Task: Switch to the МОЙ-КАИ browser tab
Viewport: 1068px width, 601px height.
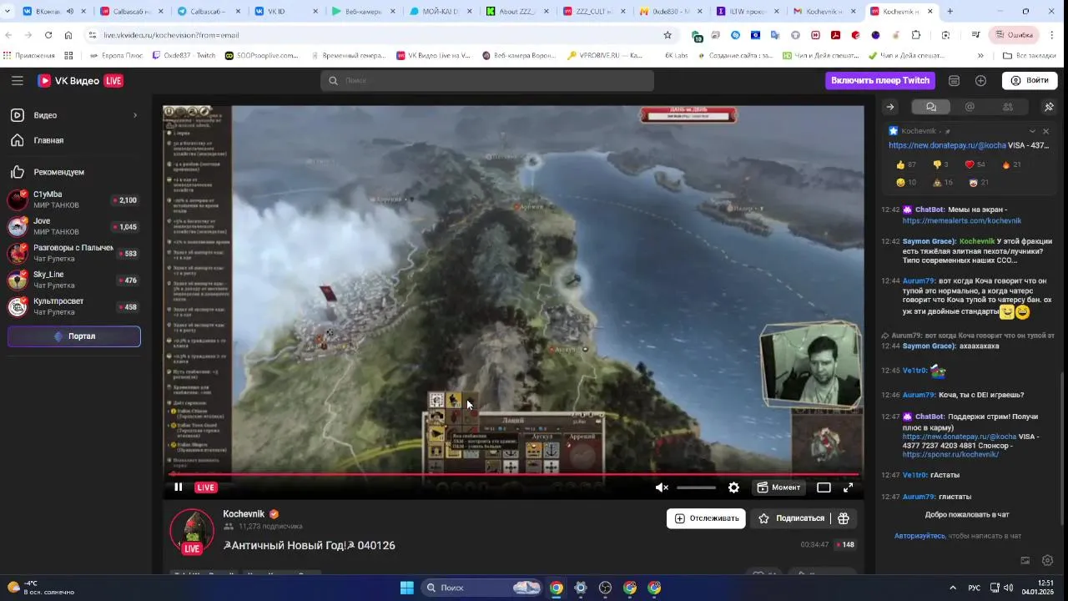Action: 440,12
